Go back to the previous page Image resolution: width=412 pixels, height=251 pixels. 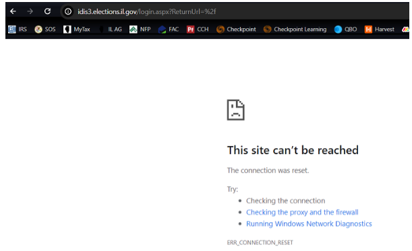tap(13, 11)
